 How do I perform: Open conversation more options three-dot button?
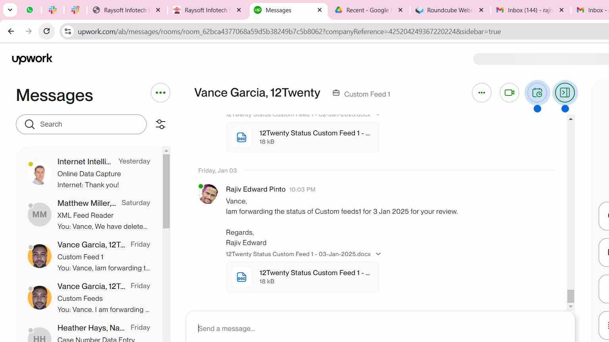pyautogui.click(x=482, y=93)
